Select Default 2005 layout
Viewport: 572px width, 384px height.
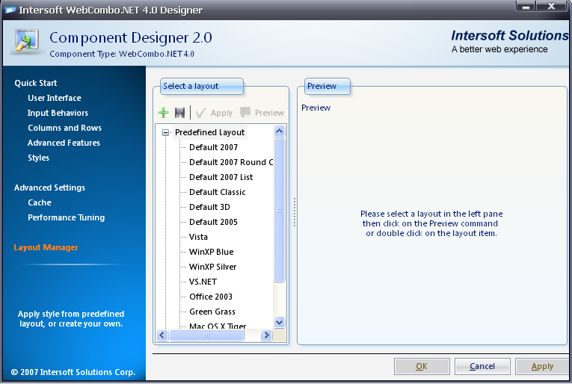tap(213, 222)
